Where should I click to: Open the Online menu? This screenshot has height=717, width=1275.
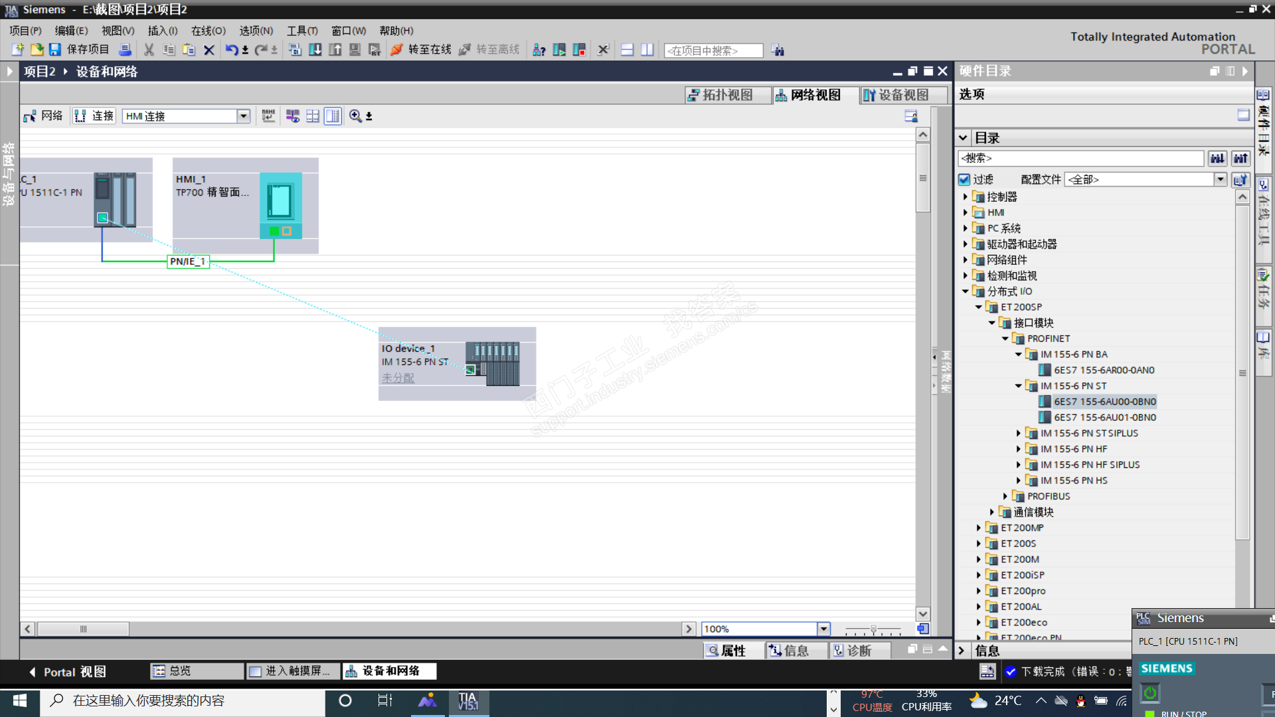click(208, 31)
